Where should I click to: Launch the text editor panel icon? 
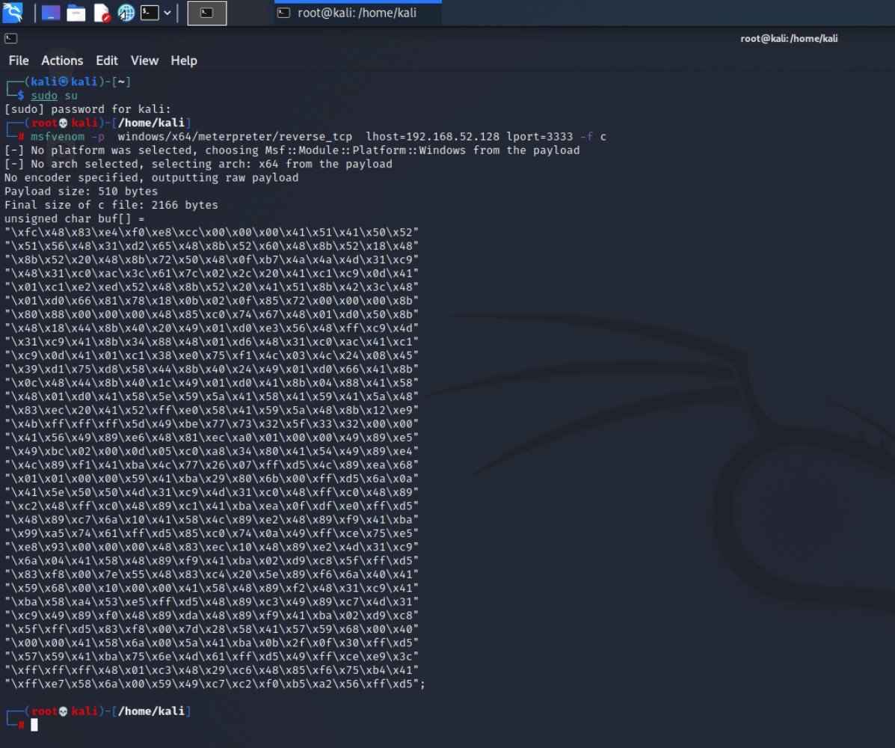pyautogui.click(x=102, y=13)
